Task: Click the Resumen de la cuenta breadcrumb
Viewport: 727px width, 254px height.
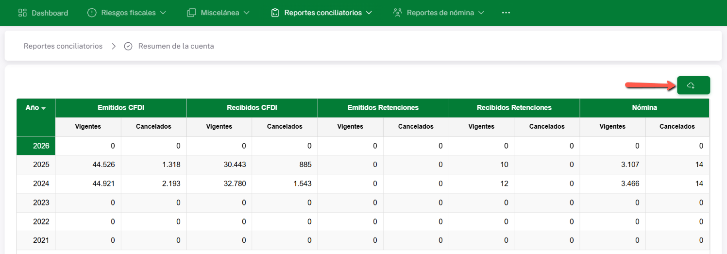Action: 176,46
